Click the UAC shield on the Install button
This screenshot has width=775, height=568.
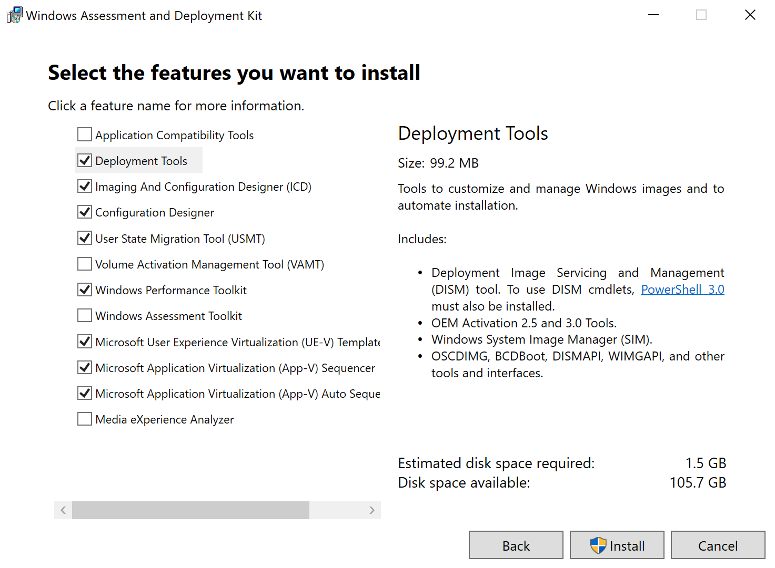click(x=598, y=545)
